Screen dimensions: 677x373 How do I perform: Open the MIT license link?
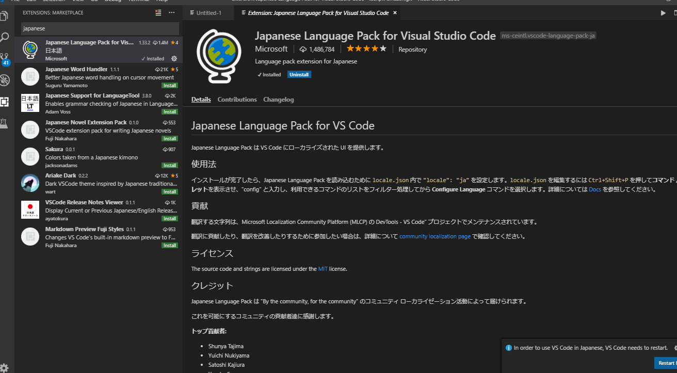click(x=323, y=269)
